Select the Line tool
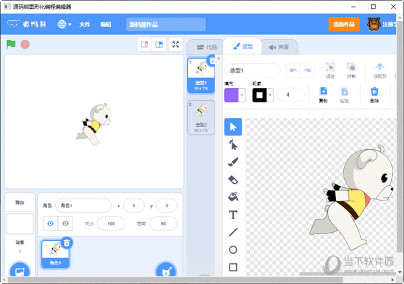This screenshot has height=284, width=404. pos(233,232)
